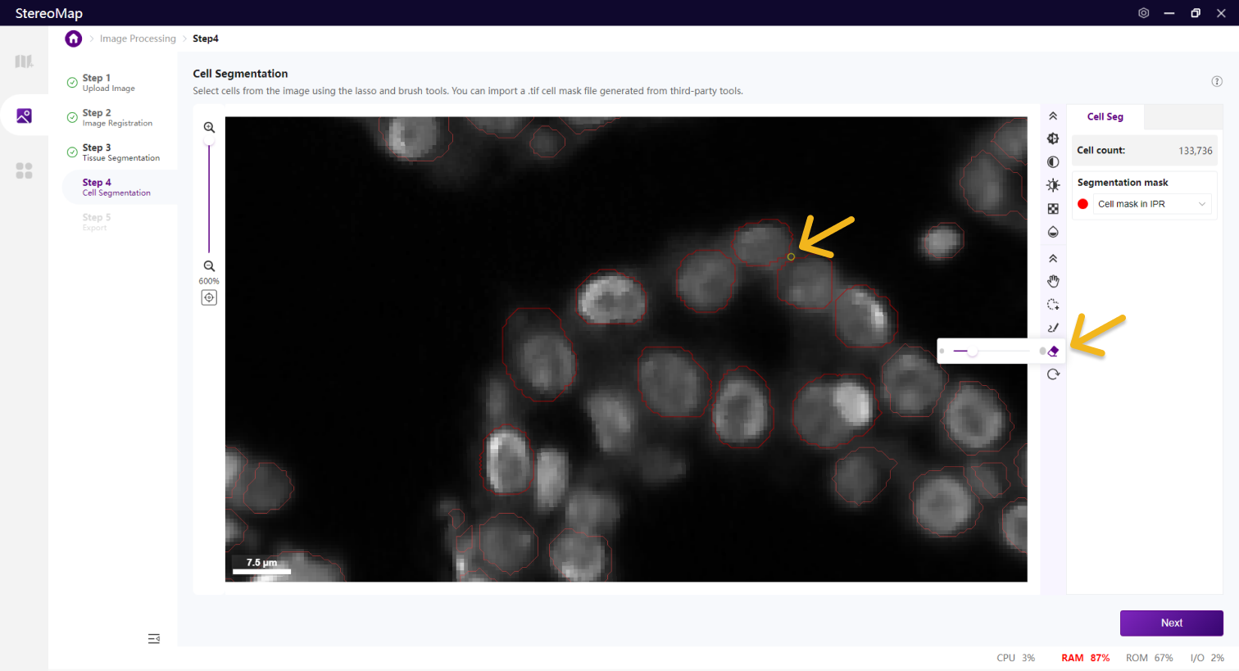Click the redo/reset circular arrow icon
The image size is (1239, 671).
pos(1053,374)
